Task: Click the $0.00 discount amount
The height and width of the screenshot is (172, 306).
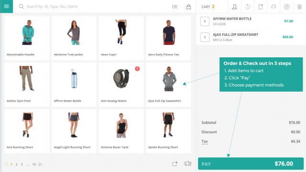Action: click(295, 132)
